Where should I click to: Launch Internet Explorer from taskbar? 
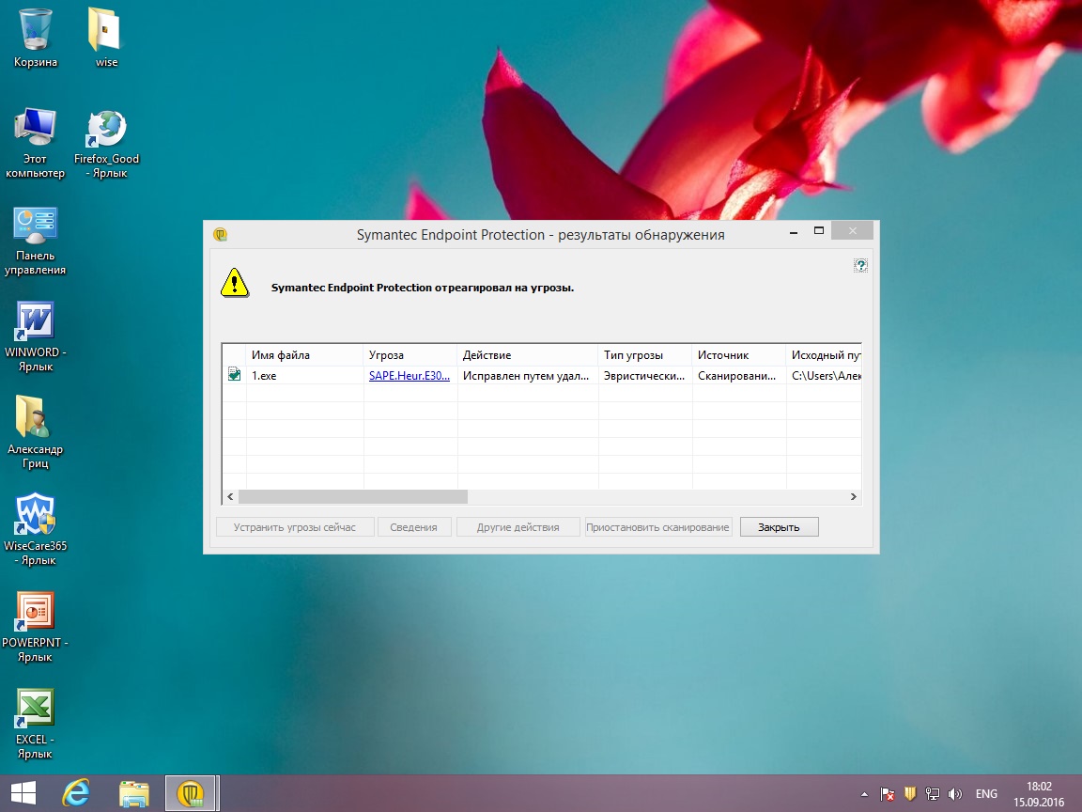click(x=76, y=792)
